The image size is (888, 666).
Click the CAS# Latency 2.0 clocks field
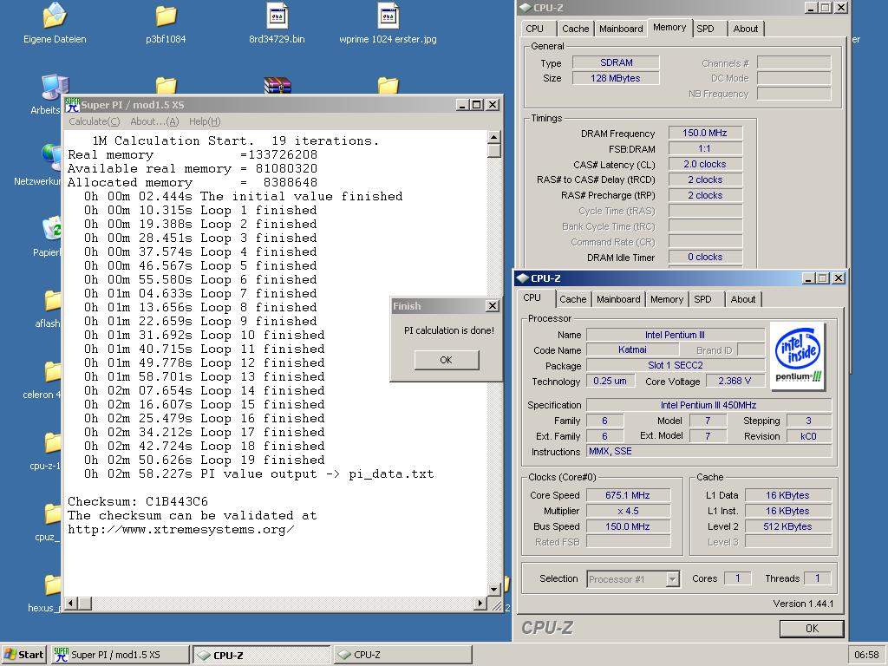pos(705,164)
